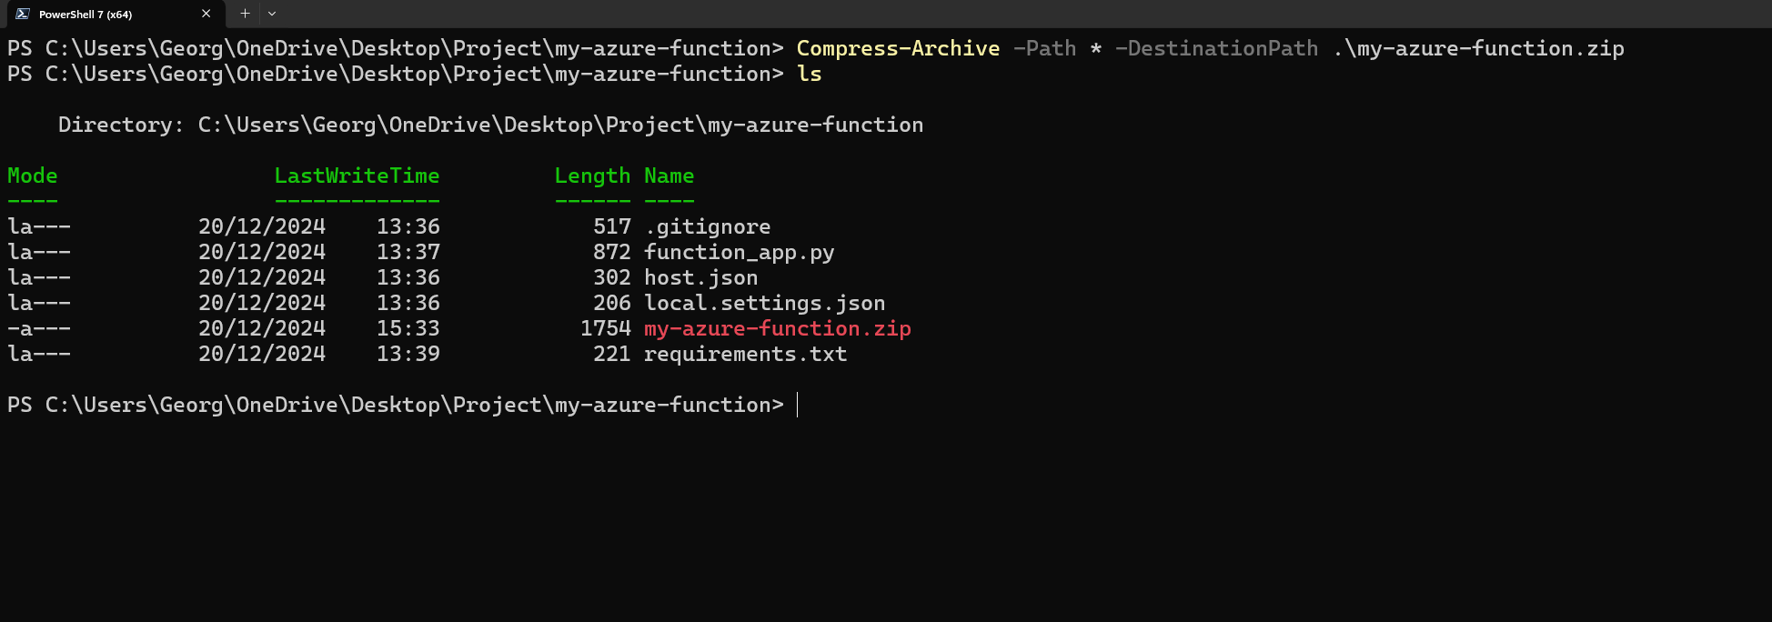Click the host.json filename
This screenshot has width=1772, height=622.
(700, 277)
